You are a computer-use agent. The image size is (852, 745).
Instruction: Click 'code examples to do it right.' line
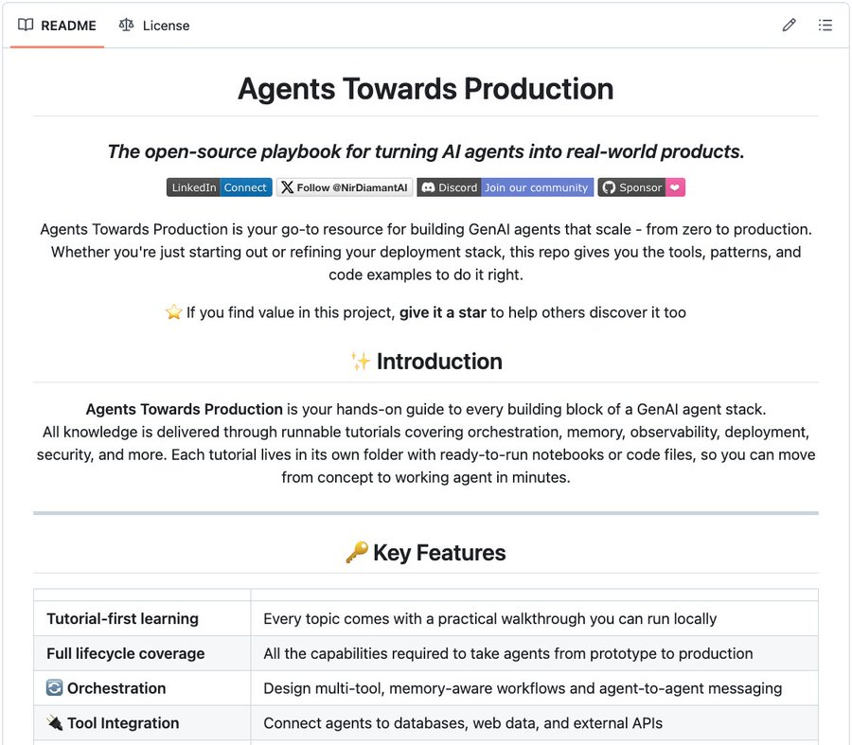[x=426, y=275]
